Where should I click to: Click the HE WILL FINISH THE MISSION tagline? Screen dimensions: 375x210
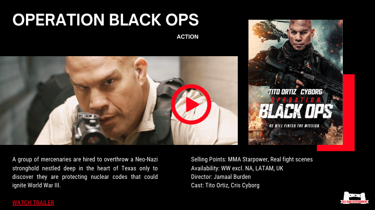click(294, 126)
